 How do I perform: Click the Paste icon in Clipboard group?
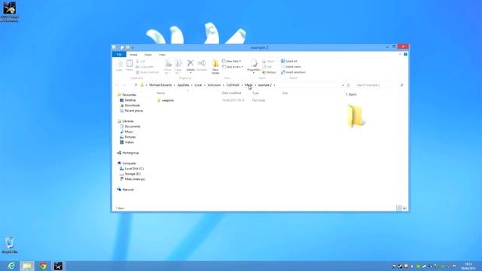pyautogui.click(x=130, y=65)
